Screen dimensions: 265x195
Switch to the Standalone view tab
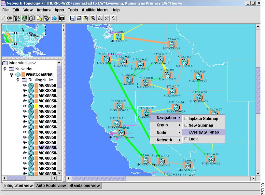[x=85, y=185]
